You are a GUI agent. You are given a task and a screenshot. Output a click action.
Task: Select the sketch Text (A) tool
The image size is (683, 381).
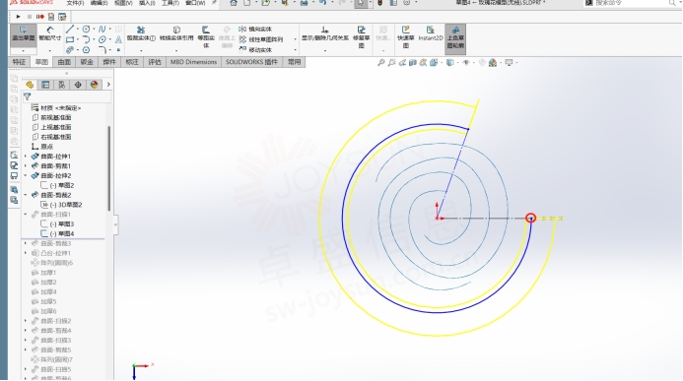pos(118,39)
